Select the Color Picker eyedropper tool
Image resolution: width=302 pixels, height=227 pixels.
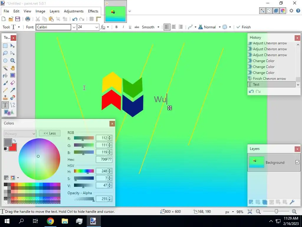12,90
